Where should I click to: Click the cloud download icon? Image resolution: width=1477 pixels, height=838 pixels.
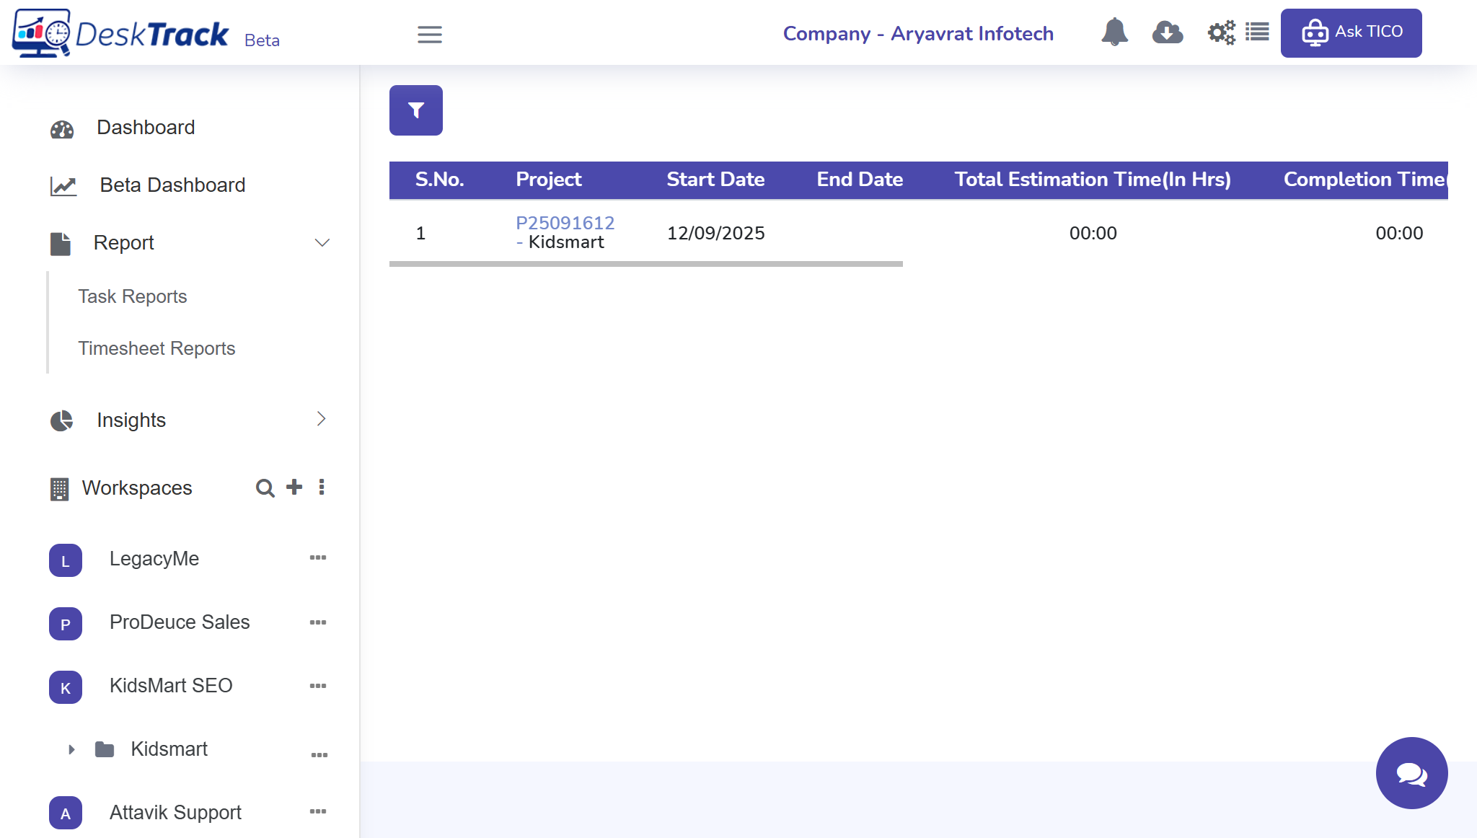(x=1167, y=32)
